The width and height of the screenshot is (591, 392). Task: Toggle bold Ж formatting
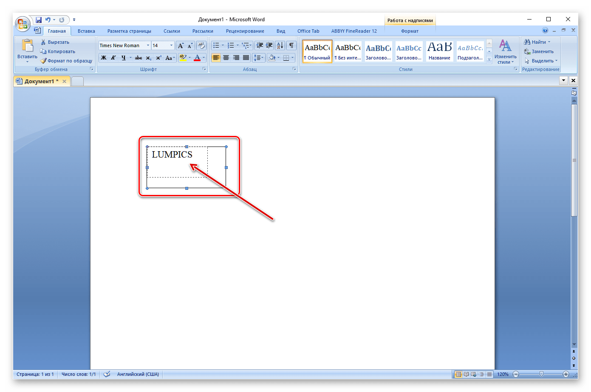click(103, 58)
